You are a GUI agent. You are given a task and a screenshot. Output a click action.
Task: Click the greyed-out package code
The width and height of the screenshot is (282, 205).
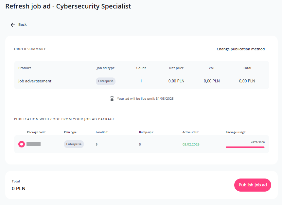click(x=33, y=144)
